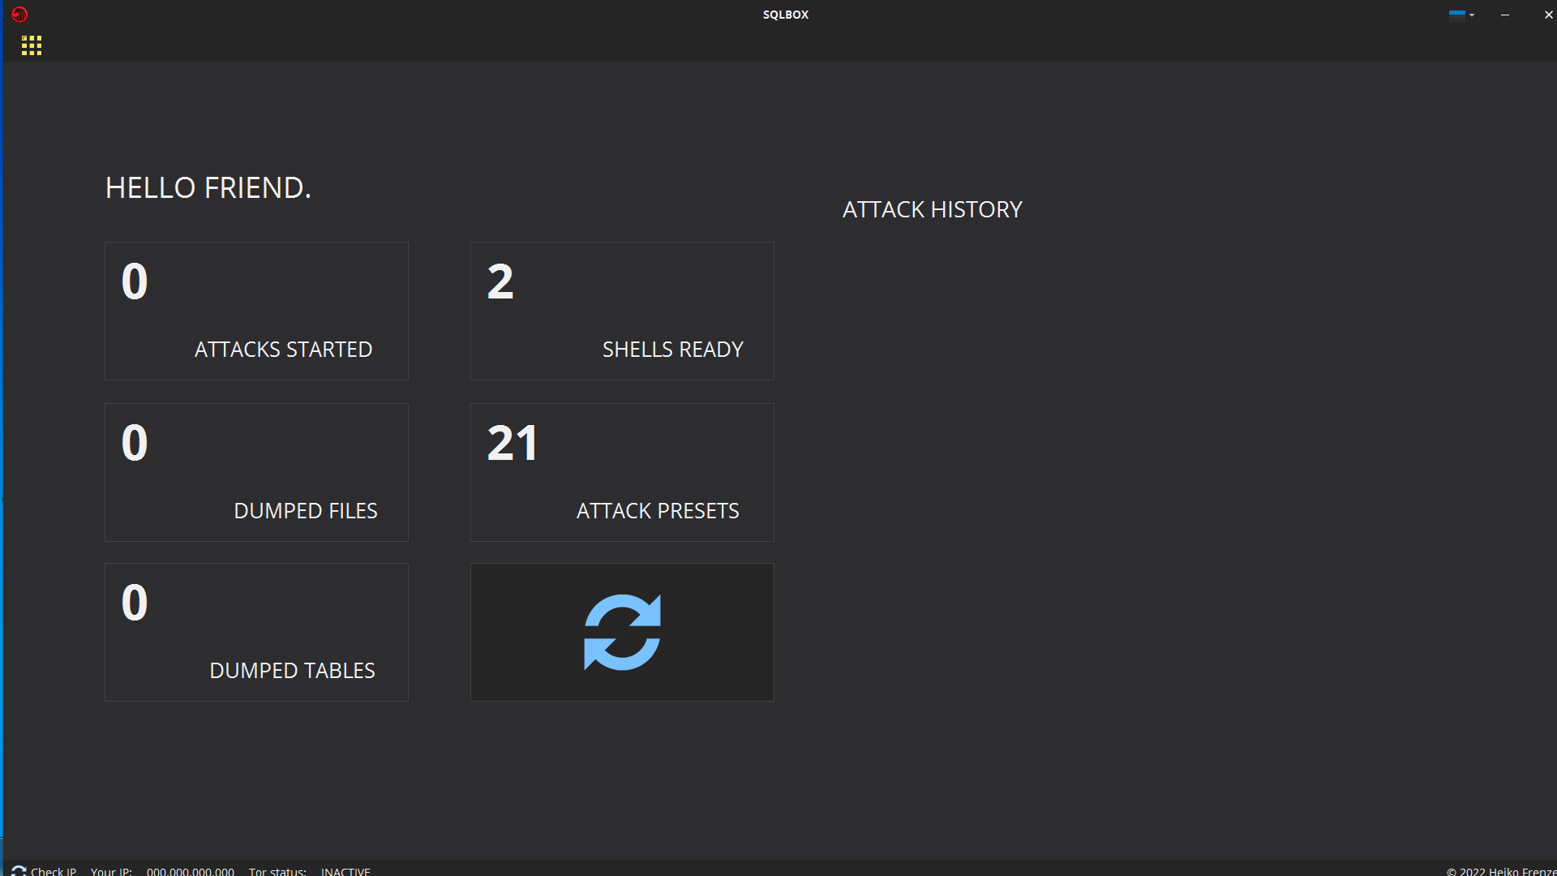Screen dimensions: 1557x876
Task: Click the Heiko Frenzel copyright text
Action: pos(1500,870)
